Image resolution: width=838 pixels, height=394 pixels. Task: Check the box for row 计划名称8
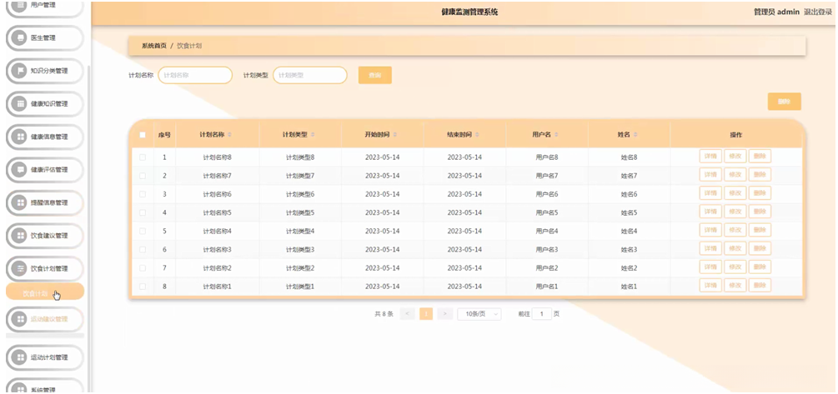tap(143, 157)
